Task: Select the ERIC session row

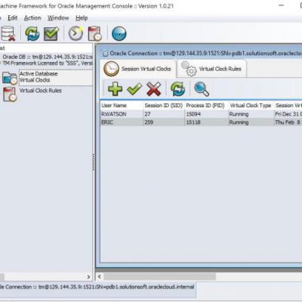Action: pyautogui.click(x=201, y=122)
